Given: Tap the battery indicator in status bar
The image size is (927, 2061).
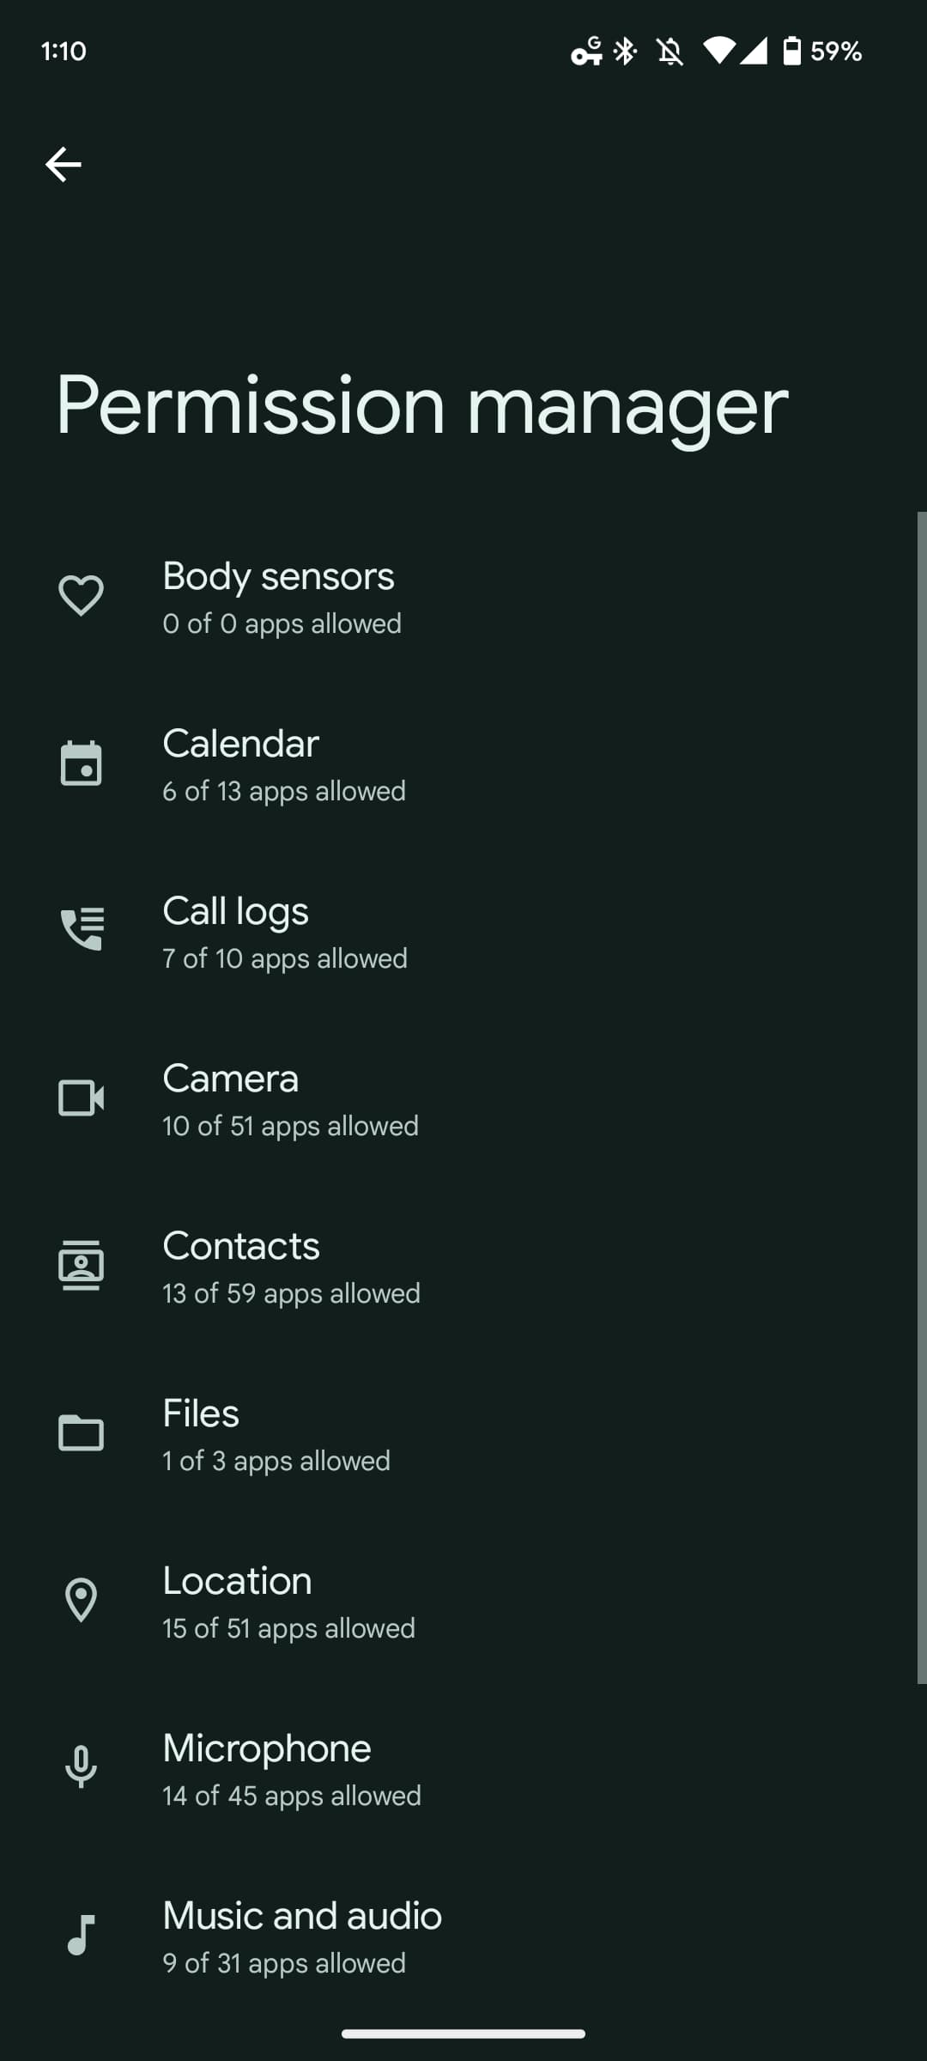Looking at the screenshot, I should [792, 52].
